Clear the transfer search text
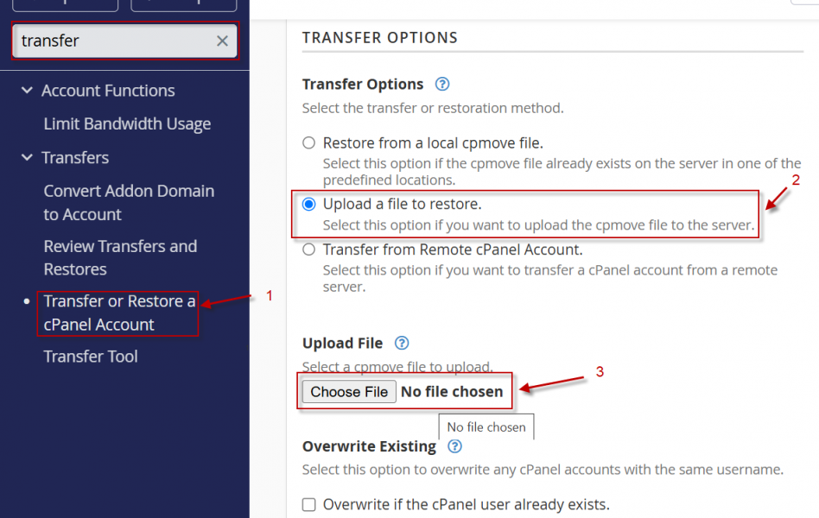Viewport: 819px width, 518px height. (222, 41)
